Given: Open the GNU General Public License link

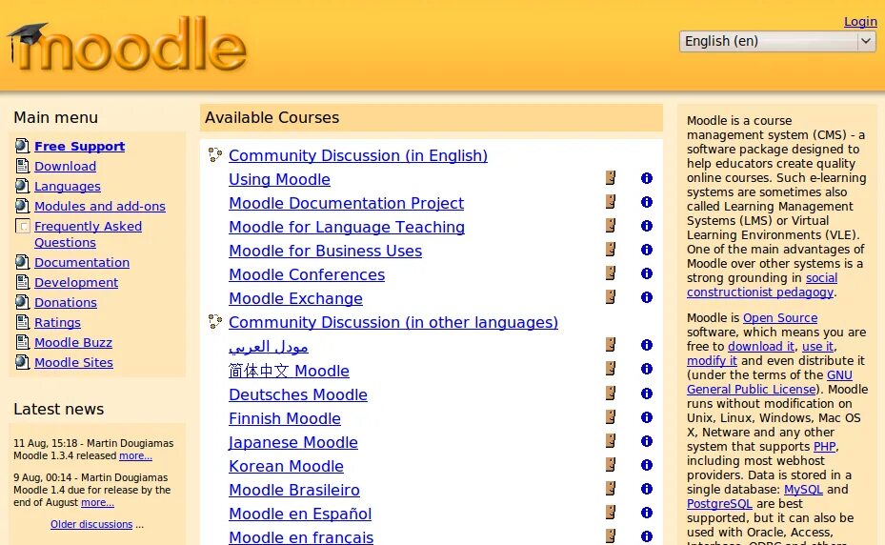Looking at the screenshot, I should point(770,382).
